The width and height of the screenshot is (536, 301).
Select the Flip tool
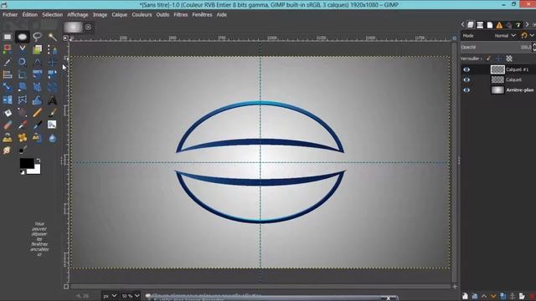pyautogui.click(x=8, y=100)
